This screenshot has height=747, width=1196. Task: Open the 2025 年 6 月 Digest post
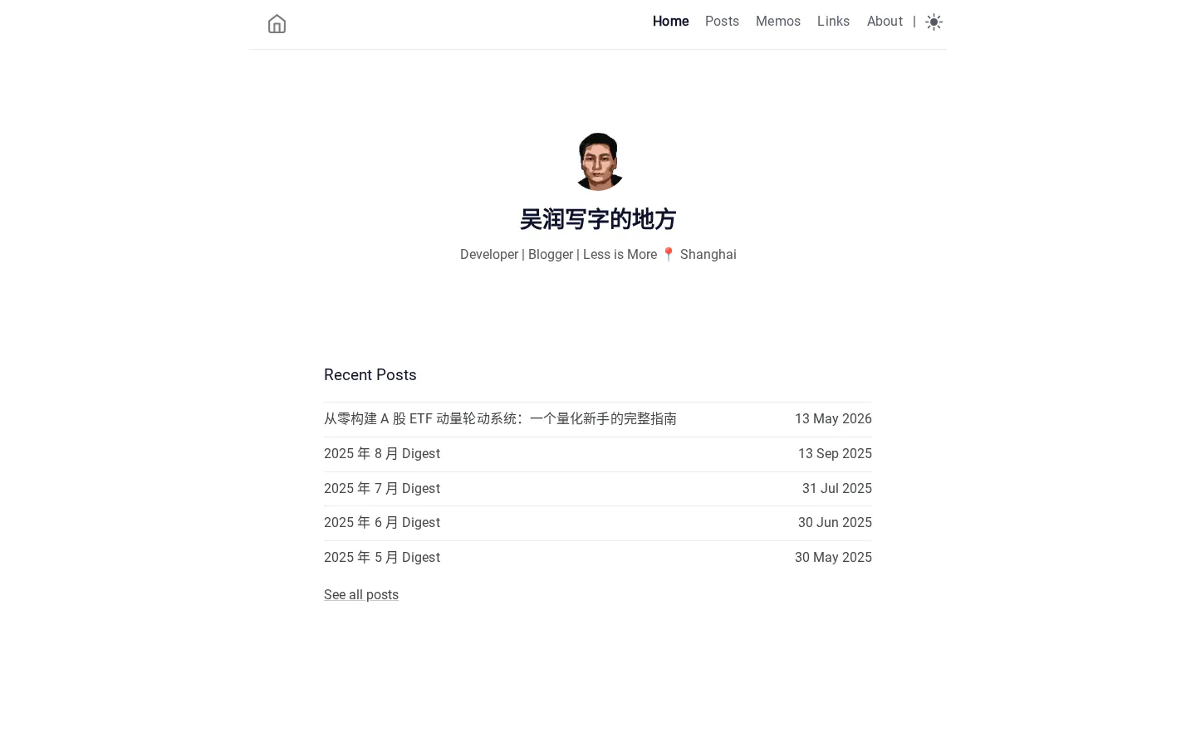coord(382,523)
